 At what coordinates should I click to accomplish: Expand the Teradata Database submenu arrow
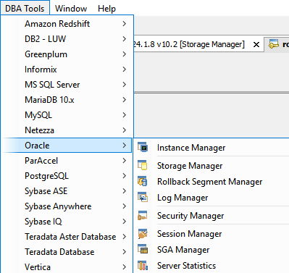[125, 252]
